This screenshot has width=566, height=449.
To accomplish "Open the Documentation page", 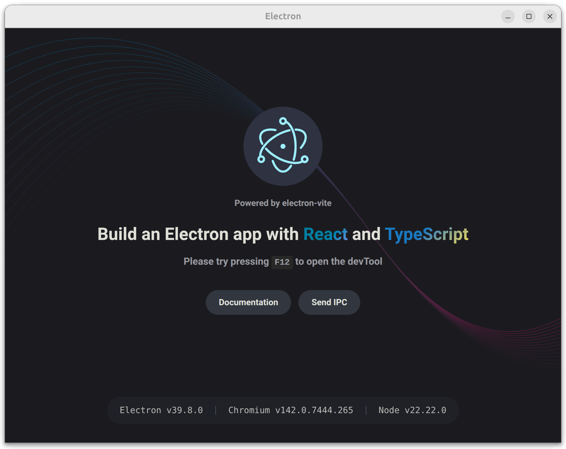I will (248, 302).
